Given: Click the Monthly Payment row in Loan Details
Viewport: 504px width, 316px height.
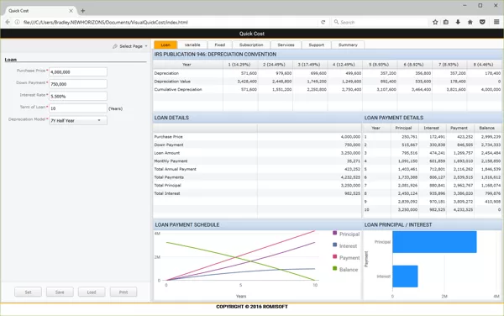Looking at the screenshot, I should point(257,161).
